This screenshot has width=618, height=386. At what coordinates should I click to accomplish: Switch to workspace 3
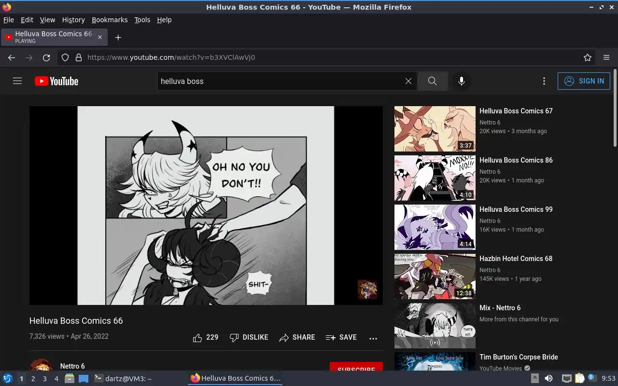pyautogui.click(x=45, y=379)
